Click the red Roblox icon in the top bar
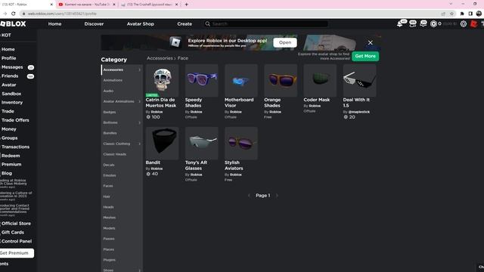 [473, 23]
